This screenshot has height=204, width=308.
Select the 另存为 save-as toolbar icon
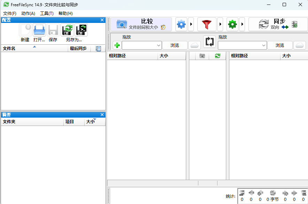pos(67,30)
